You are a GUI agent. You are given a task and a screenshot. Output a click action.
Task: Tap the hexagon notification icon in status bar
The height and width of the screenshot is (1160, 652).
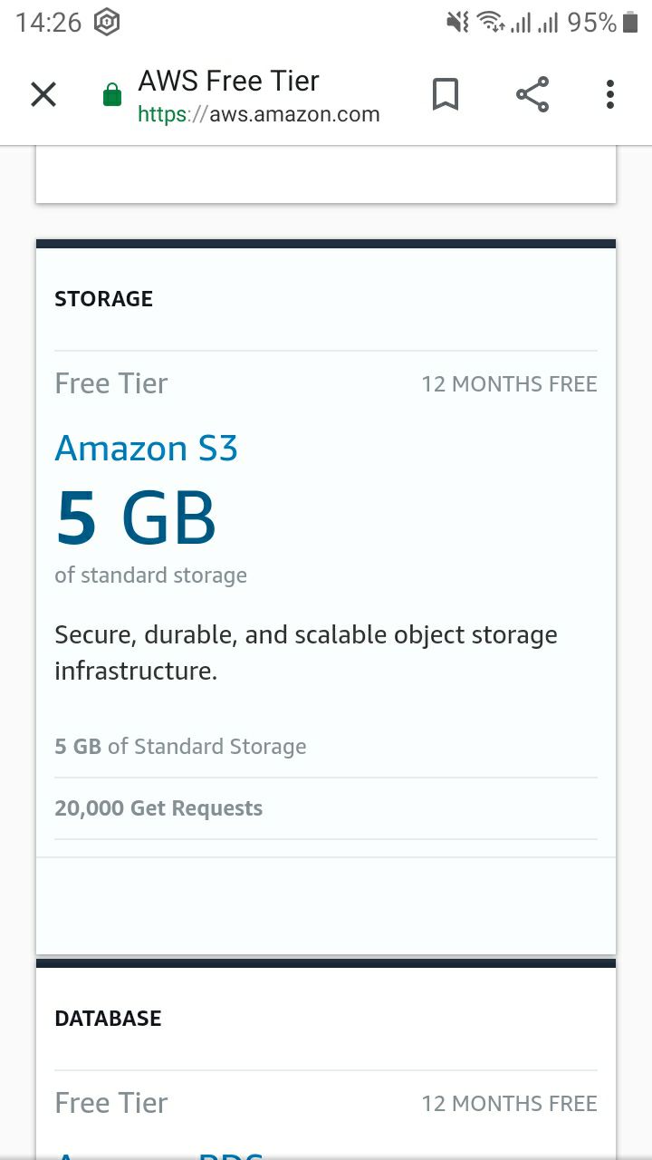pyautogui.click(x=107, y=23)
